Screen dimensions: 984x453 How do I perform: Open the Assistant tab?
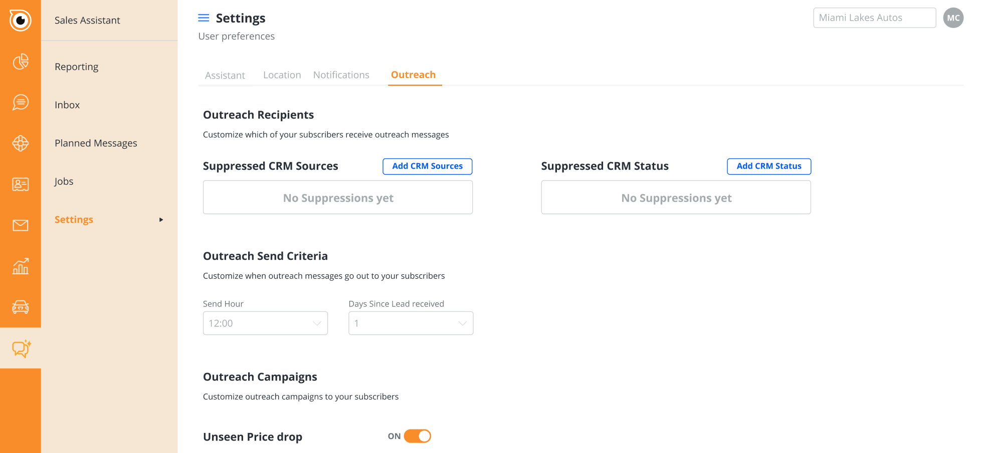click(225, 76)
